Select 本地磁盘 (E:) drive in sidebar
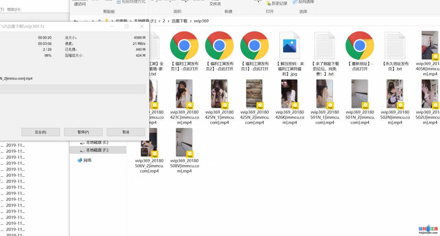Viewport: 440px width, 236px height. click(x=98, y=142)
